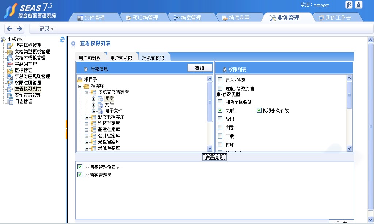Click the 会计档案库 folder icon
The height and width of the screenshot is (224, 374).
pos(93,136)
